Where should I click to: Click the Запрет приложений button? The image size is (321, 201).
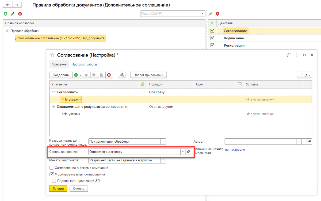point(149,75)
